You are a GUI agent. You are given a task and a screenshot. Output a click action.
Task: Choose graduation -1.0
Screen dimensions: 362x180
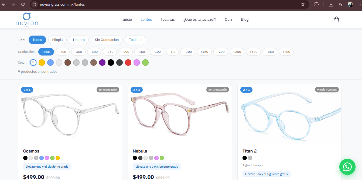(x=172, y=52)
